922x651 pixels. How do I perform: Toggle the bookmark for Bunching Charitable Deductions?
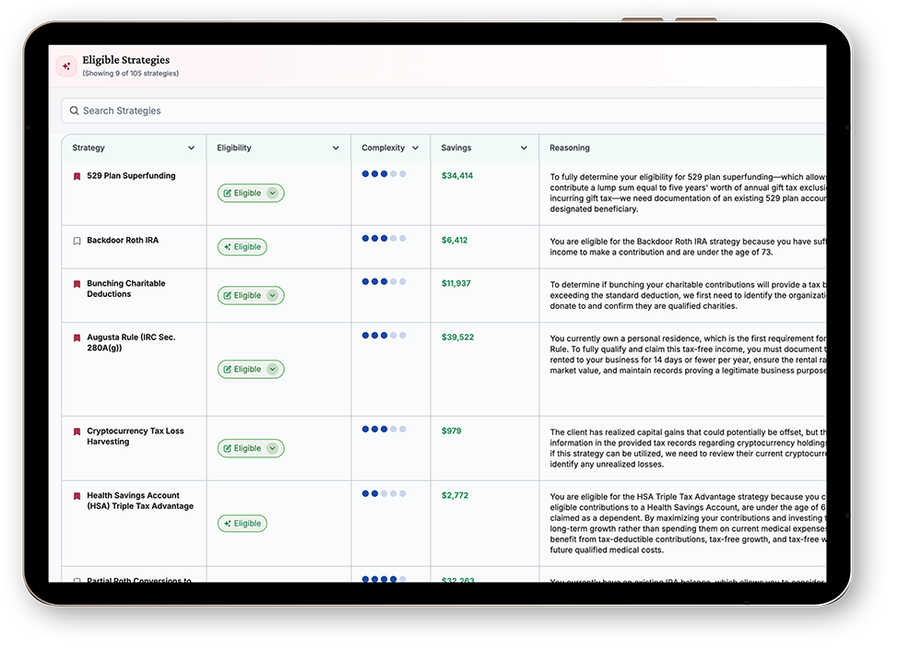point(76,283)
